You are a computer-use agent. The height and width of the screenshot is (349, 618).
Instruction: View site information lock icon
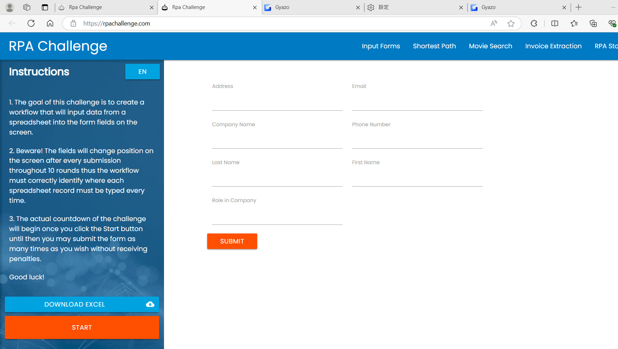(73, 23)
